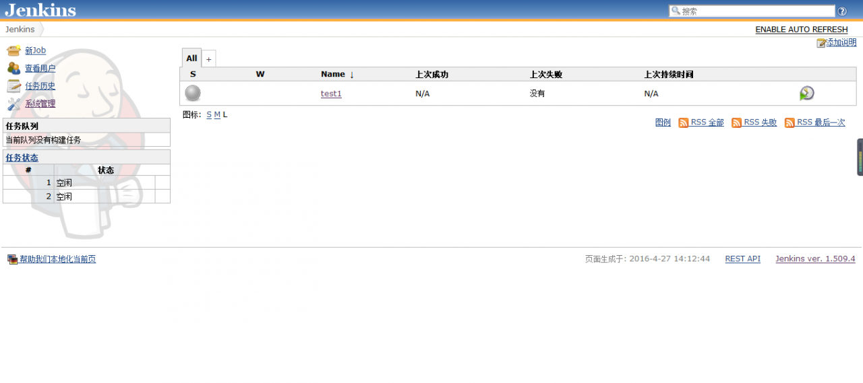The width and height of the screenshot is (863, 383).
Task: Open the RSS 最后一次 link text
Action: click(821, 123)
